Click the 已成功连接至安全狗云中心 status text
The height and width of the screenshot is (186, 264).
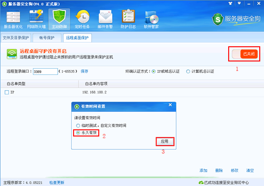(x=226, y=183)
